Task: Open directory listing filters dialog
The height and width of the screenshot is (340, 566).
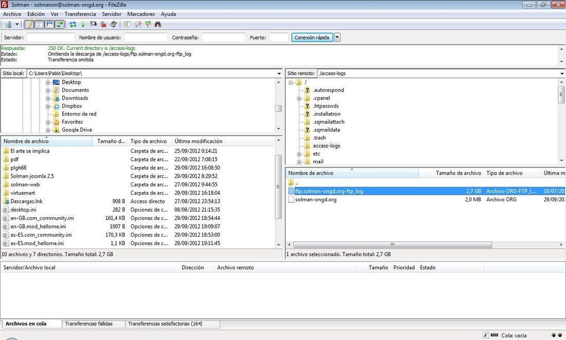Action: tap(127, 25)
